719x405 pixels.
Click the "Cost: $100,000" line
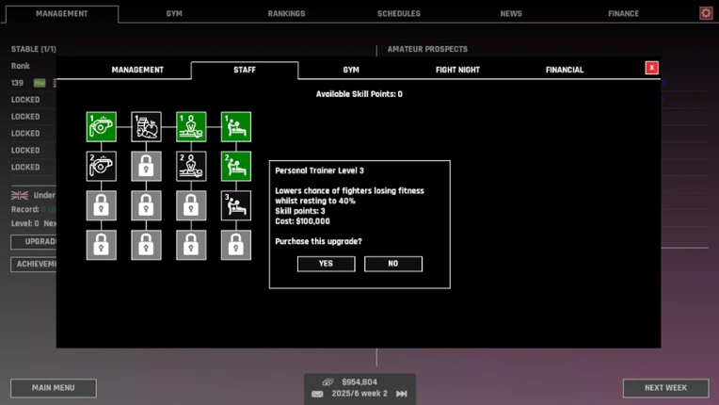302,221
